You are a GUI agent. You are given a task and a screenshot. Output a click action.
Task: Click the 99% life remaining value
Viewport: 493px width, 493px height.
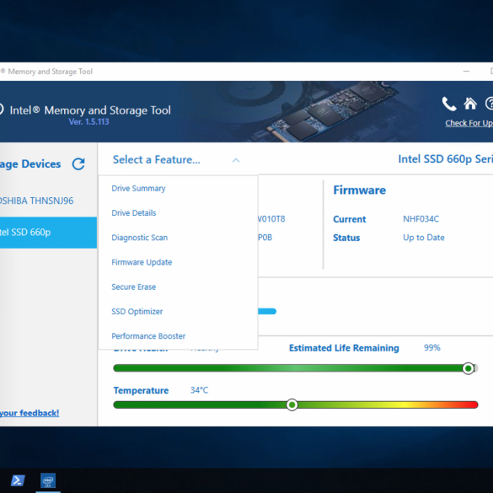(x=432, y=348)
